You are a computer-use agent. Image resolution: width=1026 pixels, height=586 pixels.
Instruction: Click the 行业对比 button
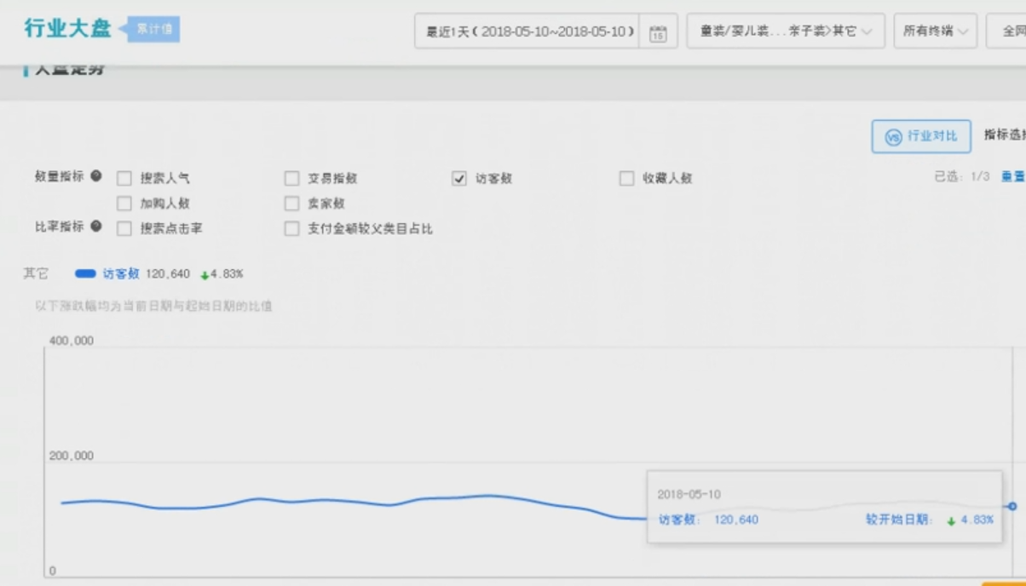click(921, 136)
